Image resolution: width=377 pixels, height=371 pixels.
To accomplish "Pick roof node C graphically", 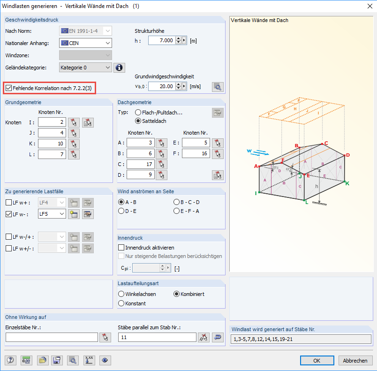I will click(161, 165).
